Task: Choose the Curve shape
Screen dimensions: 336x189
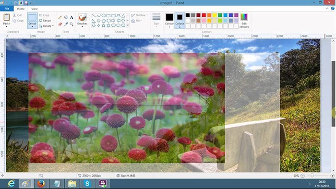Action: (x=98, y=16)
